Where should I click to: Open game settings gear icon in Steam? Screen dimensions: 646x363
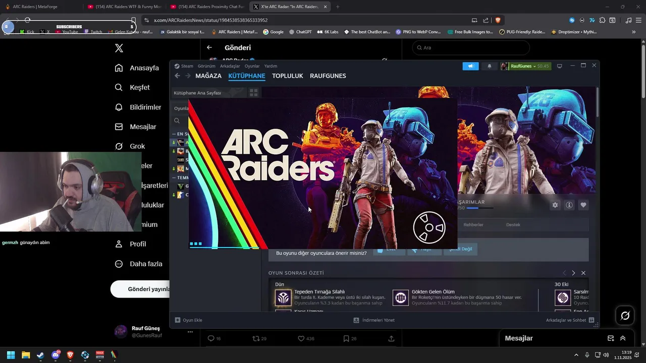(555, 205)
